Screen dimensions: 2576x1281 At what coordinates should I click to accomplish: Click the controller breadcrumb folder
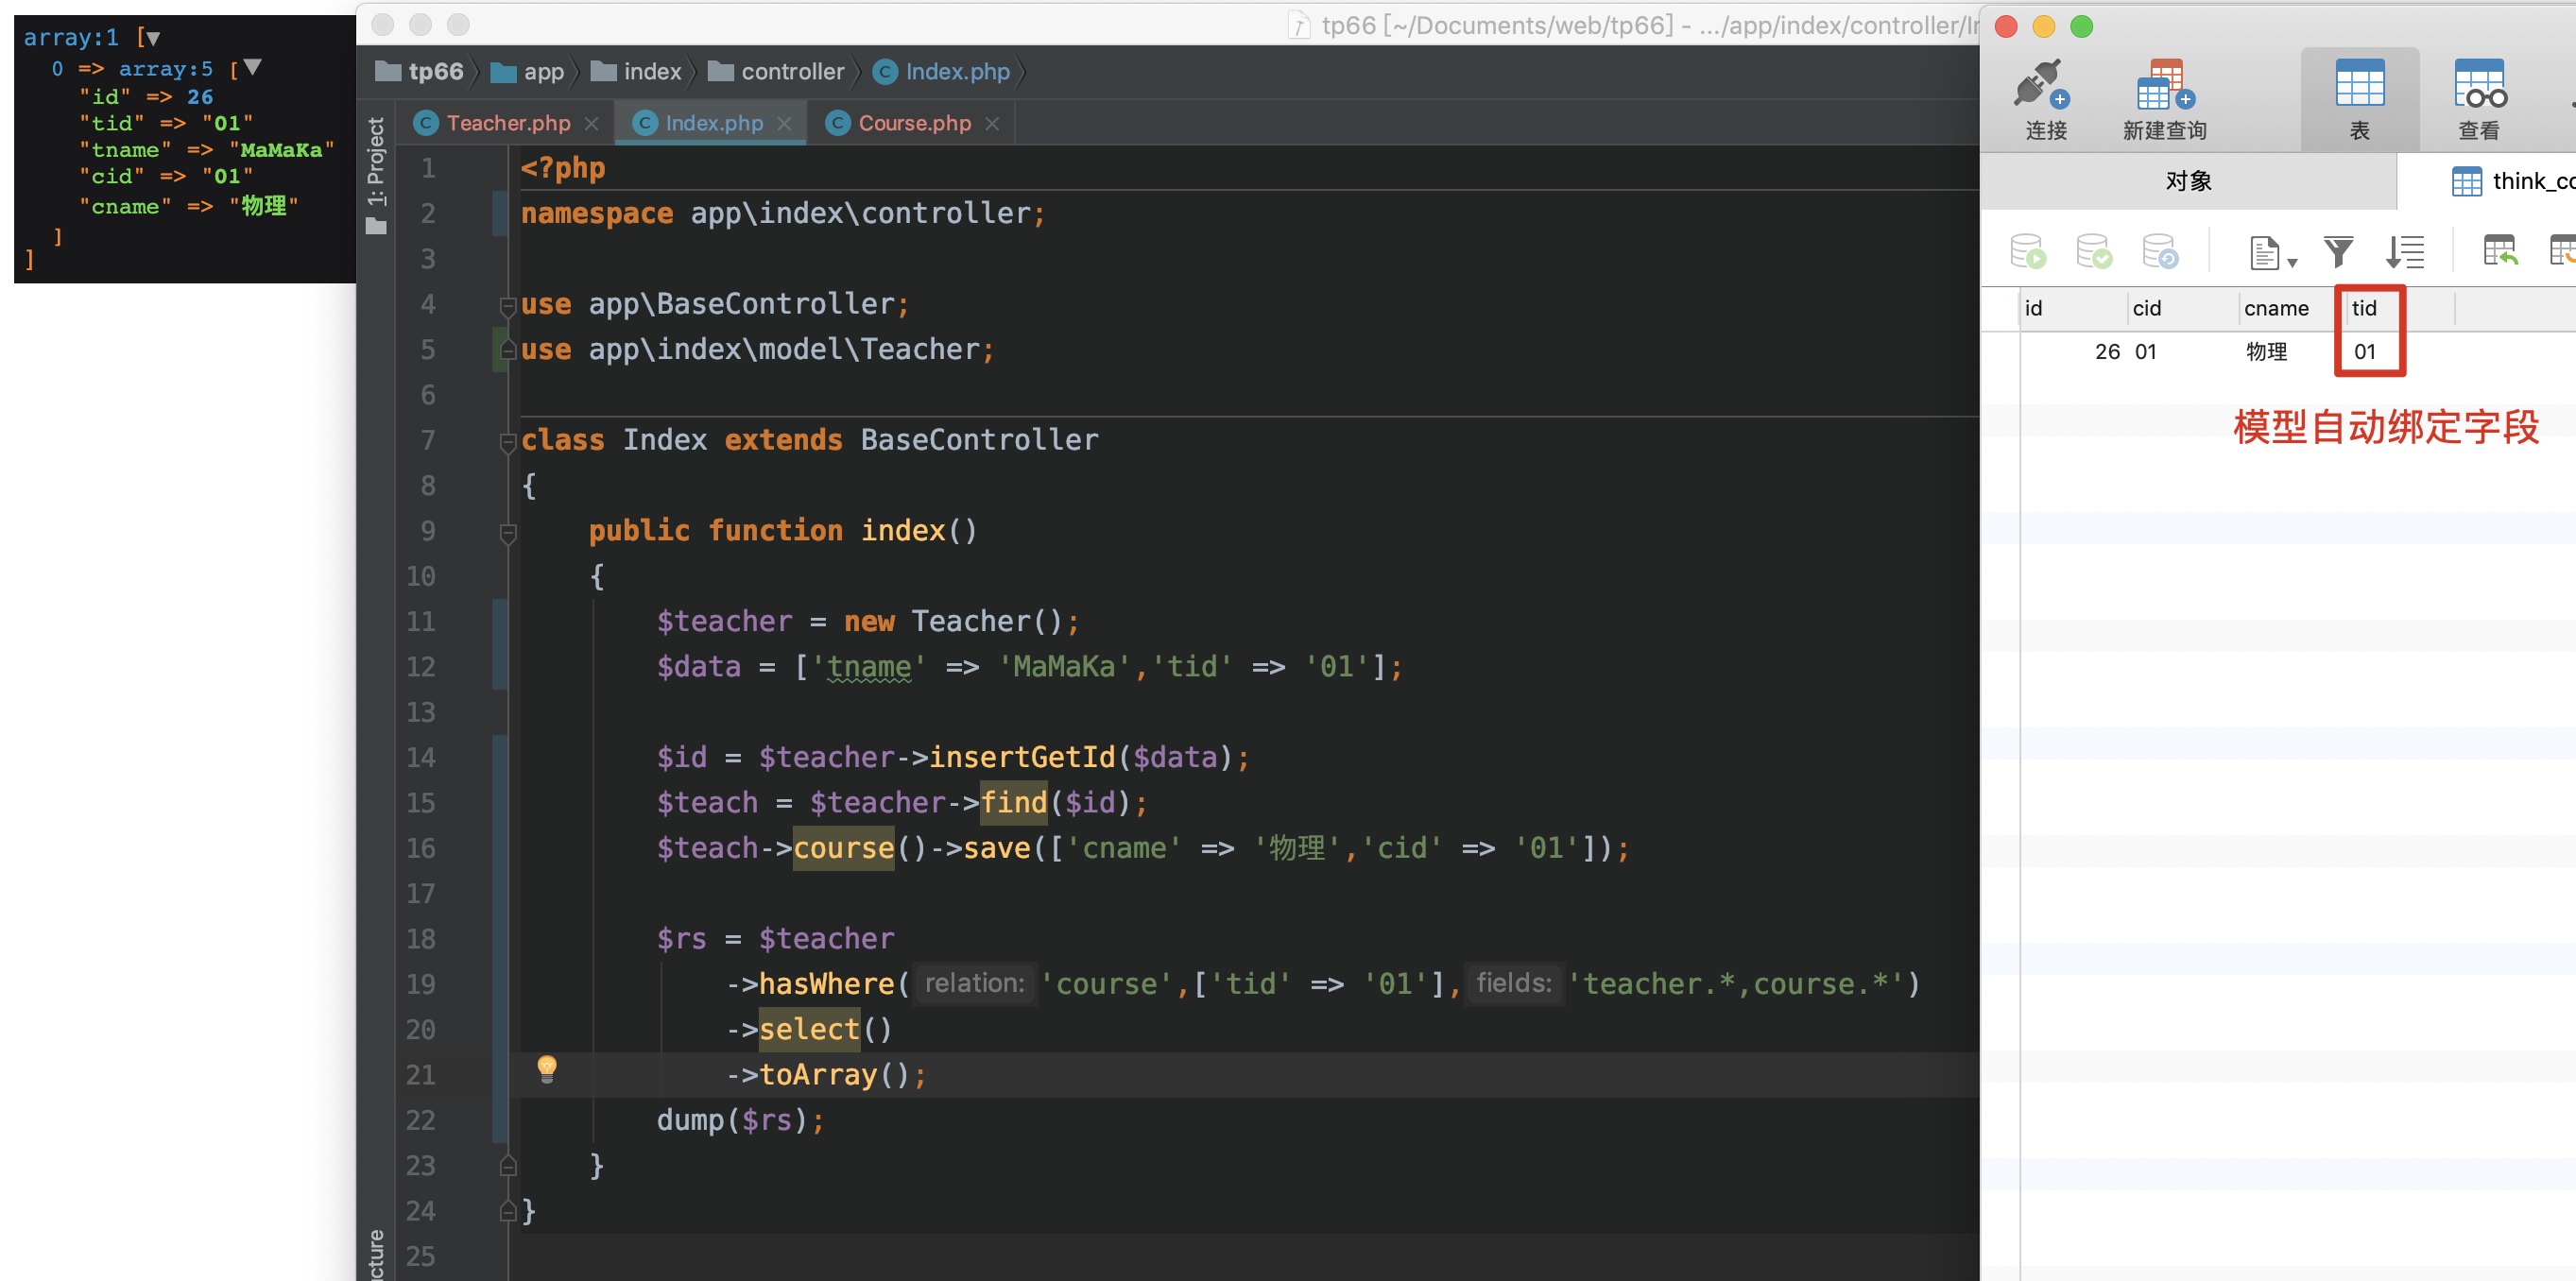pos(776,71)
